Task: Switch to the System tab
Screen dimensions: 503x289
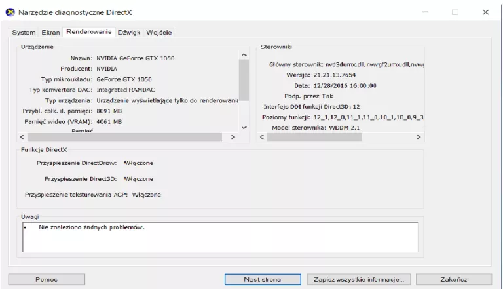Action: point(24,32)
